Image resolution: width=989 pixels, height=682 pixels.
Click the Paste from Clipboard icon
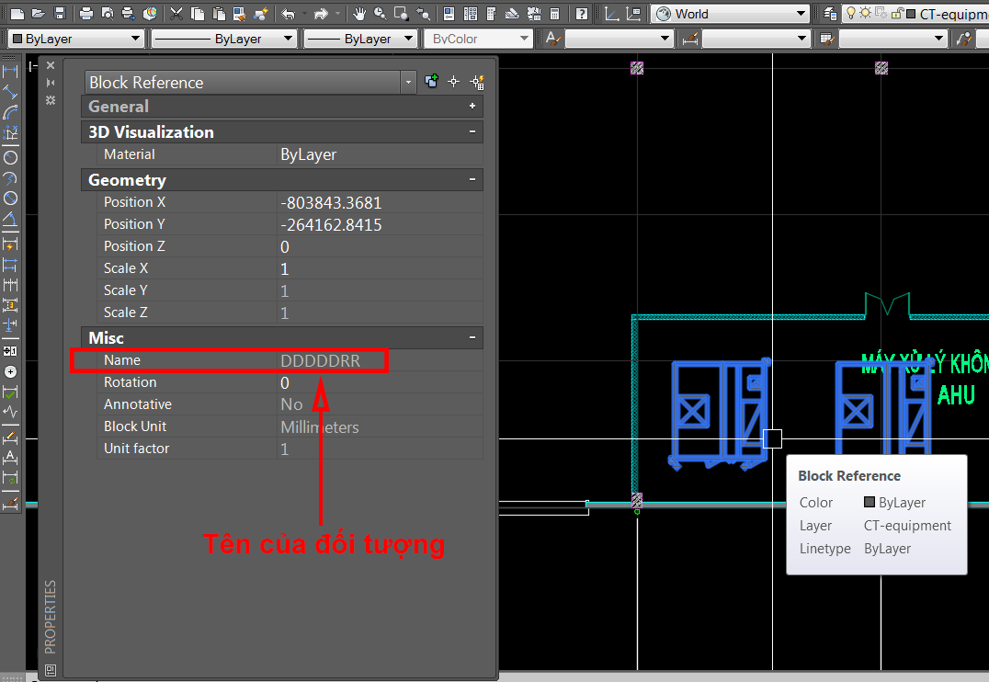point(220,14)
